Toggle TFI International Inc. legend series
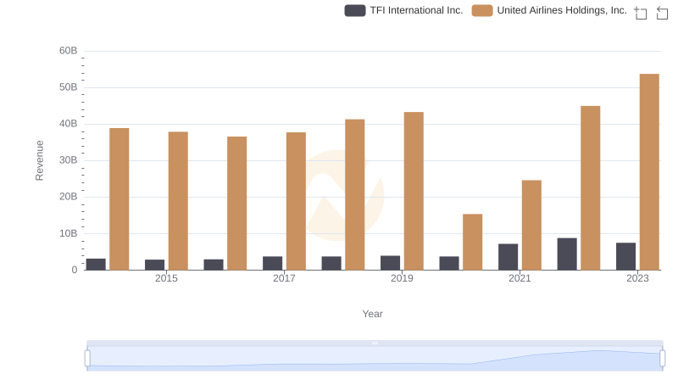This screenshot has width=678, height=391. 403,10
